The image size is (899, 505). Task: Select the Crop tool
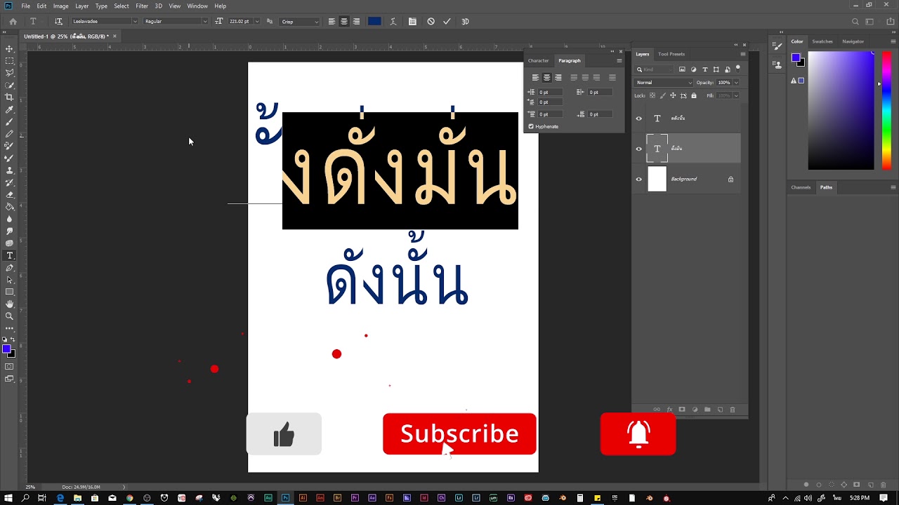click(10, 97)
